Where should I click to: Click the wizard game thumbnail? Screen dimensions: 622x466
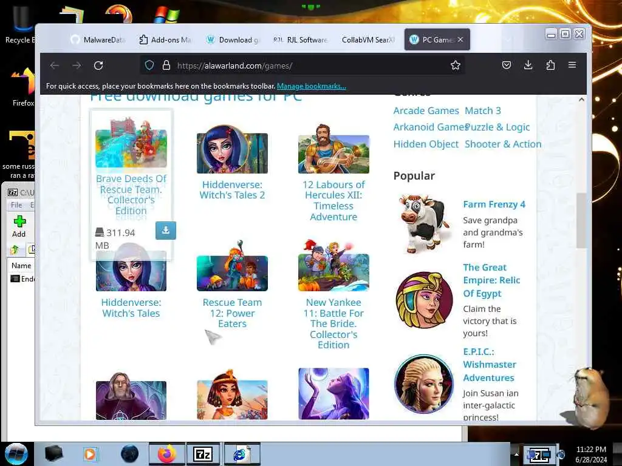131,396
